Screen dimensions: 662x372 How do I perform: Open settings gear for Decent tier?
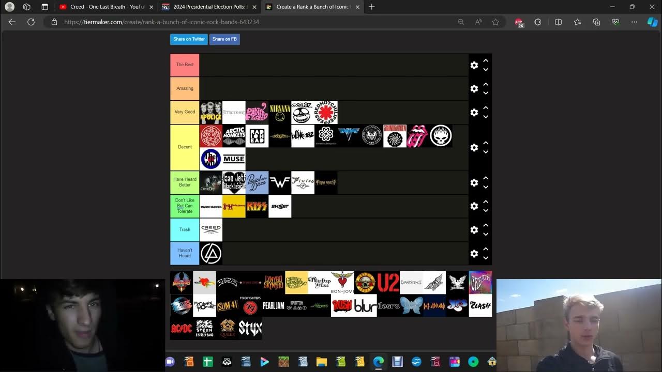474,148
